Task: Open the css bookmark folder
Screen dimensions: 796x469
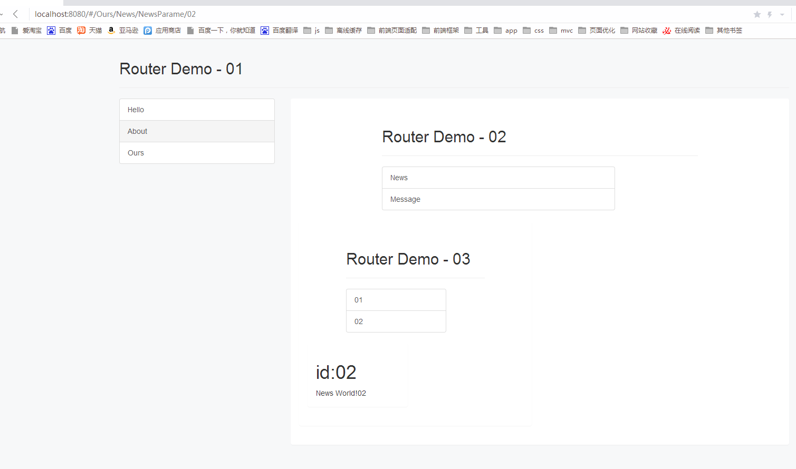Action: (533, 31)
